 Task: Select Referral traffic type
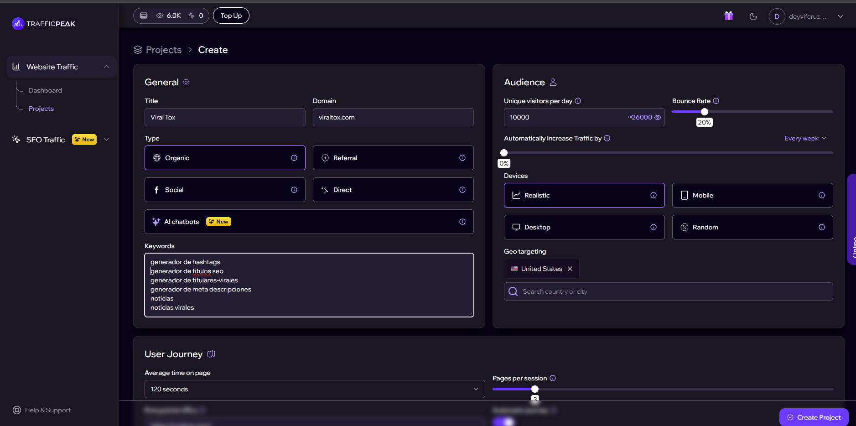393,158
